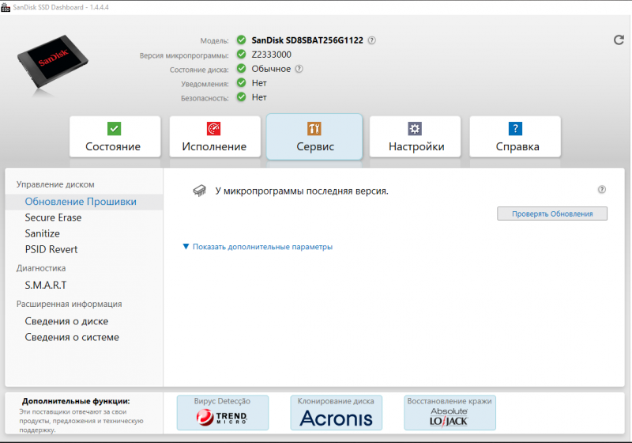The image size is (632, 443).
Task: Click the help icon beside model name
Action: pos(372,40)
